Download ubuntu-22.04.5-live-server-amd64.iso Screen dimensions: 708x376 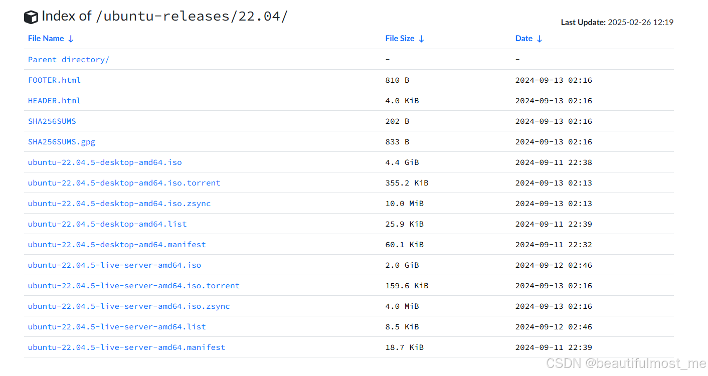point(114,265)
